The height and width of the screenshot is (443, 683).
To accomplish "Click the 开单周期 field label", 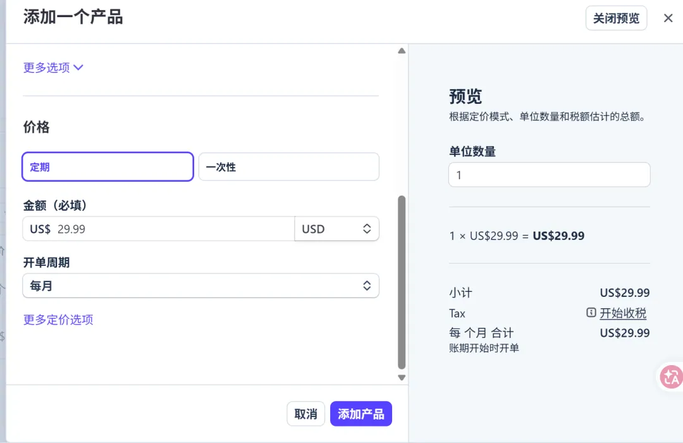I will pos(46,263).
